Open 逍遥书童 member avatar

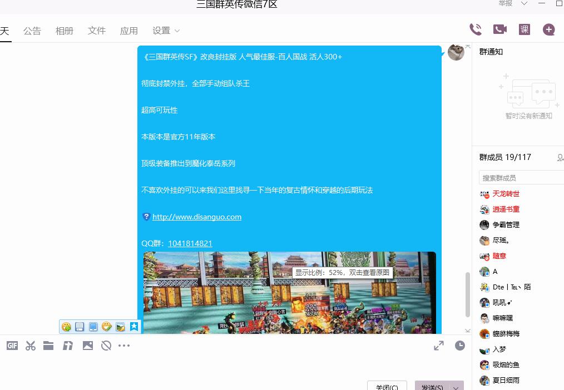[484, 210]
